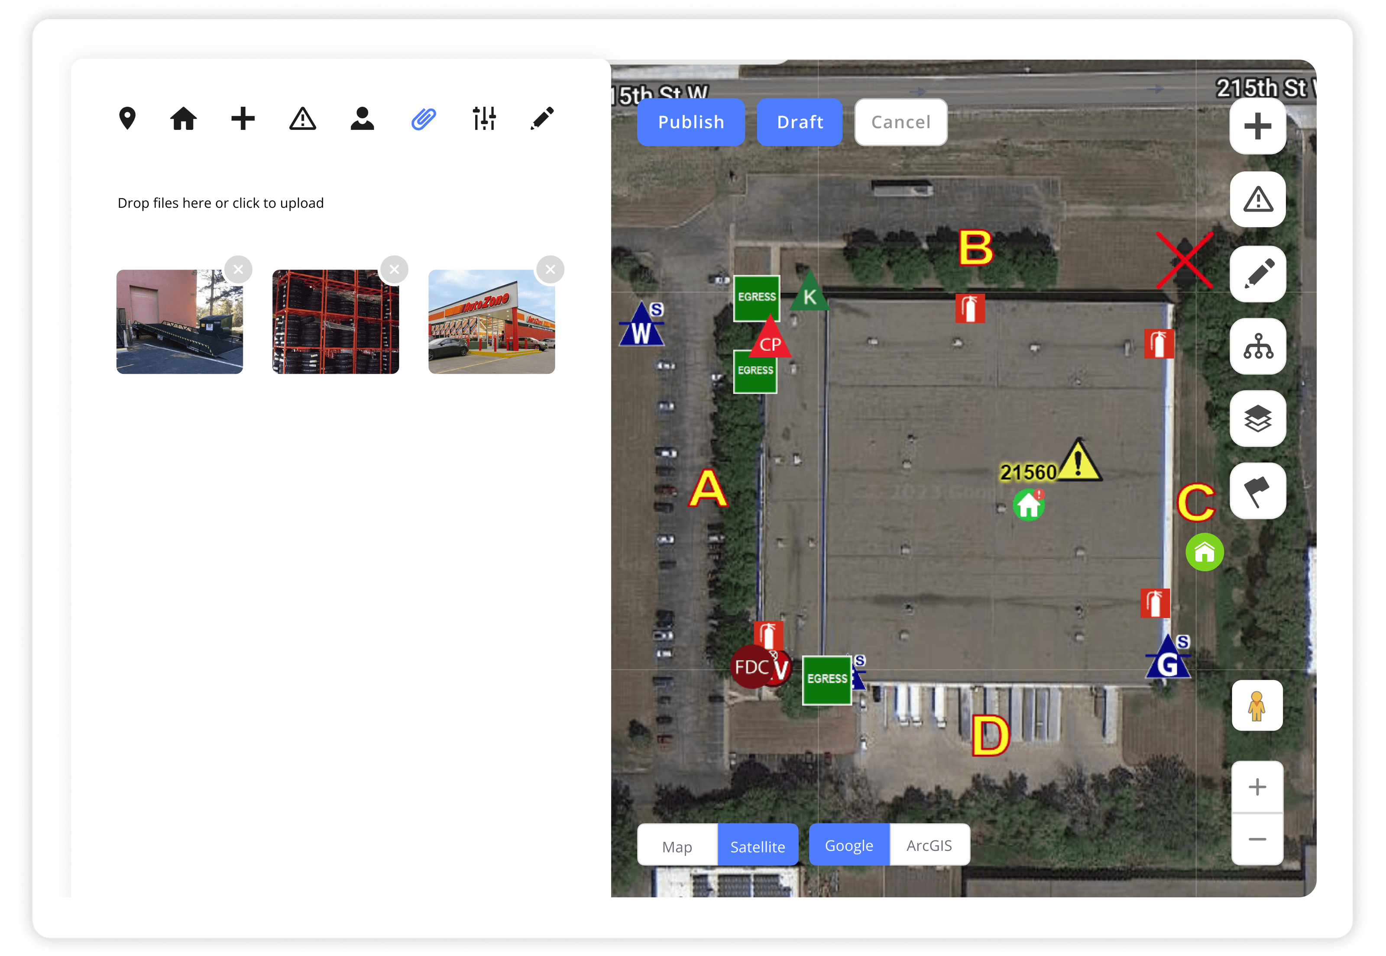Remove the AutoZone storefront photo
The image size is (1386, 956).
point(551,269)
